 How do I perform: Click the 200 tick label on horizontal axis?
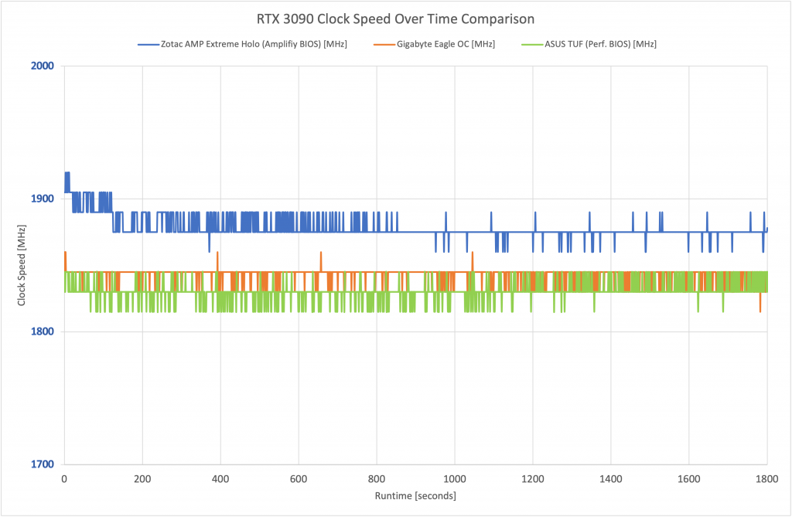(x=142, y=479)
